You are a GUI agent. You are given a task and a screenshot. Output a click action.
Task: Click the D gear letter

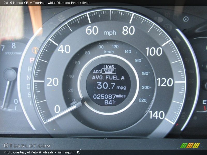(x=28, y=87)
